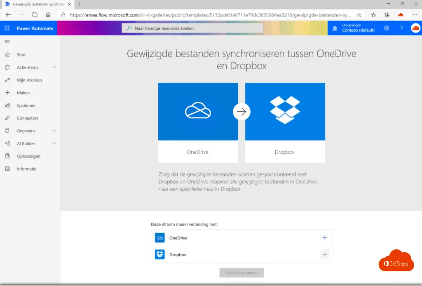
Task: Click the Oplossingen solutions icon
Action: point(7,156)
